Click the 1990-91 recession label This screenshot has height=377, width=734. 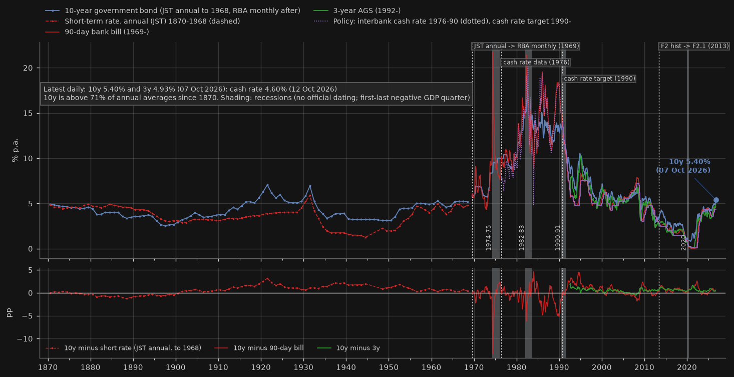tap(558, 237)
